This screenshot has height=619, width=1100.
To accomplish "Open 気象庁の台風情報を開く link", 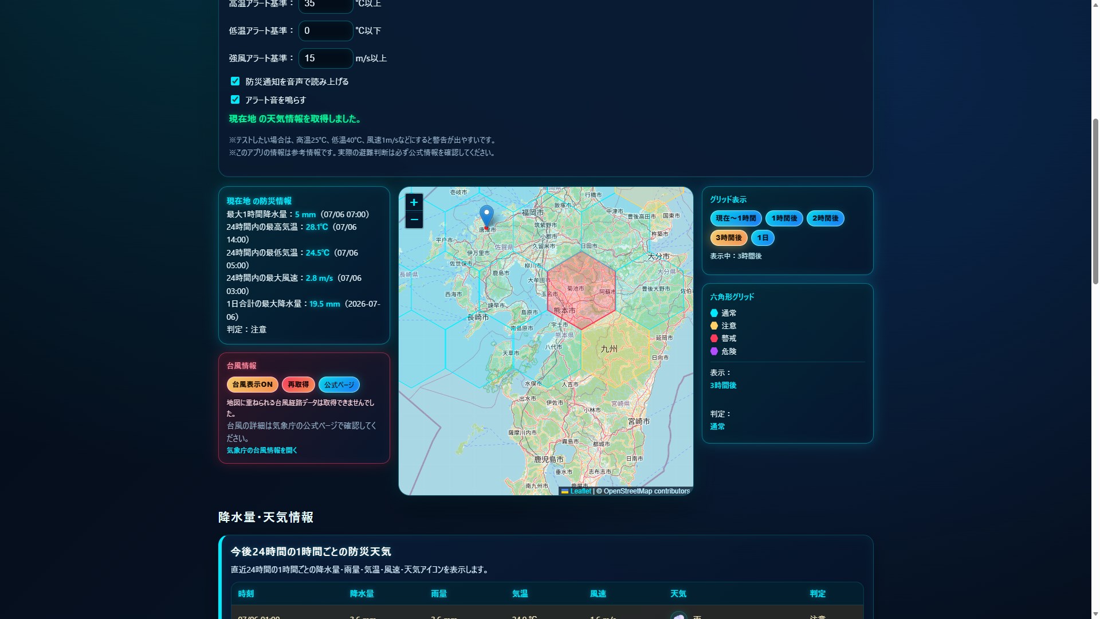I will [x=262, y=450].
